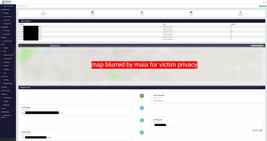Open Tela ao vivo live screen view
267x141 pixels.
click(x=6, y=20)
